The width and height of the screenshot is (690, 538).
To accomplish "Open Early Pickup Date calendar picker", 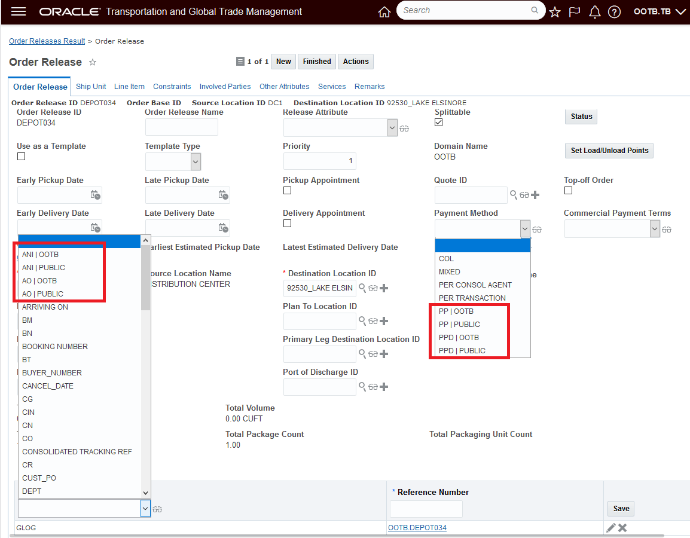I will click(x=96, y=194).
